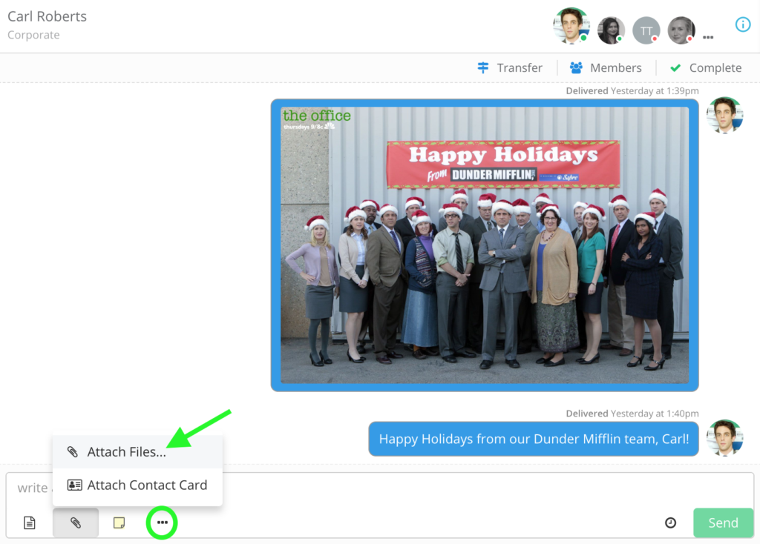The width and height of the screenshot is (760, 544).
Task: Open the blue info icon at top right
Action: point(742,24)
